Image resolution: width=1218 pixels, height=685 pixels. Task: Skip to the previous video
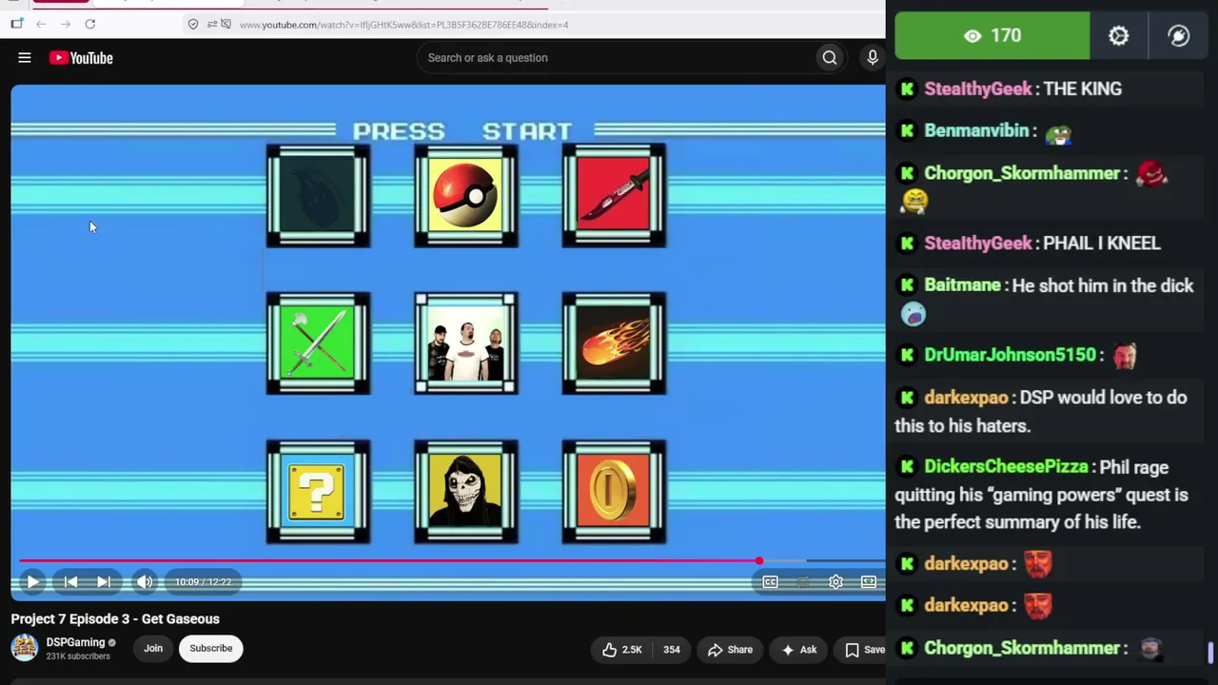click(x=70, y=581)
